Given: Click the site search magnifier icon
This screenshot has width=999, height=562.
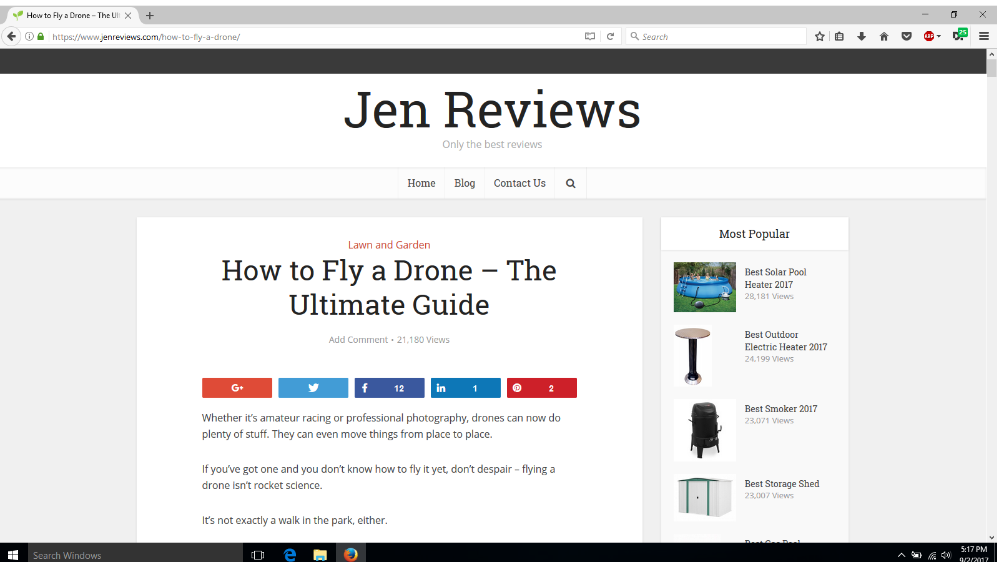Looking at the screenshot, I should 571,184.
